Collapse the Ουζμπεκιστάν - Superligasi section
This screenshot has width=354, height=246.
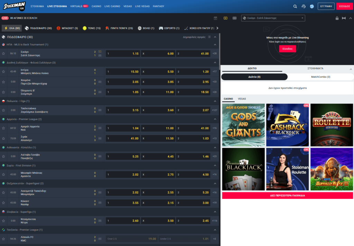click(215, 183)
